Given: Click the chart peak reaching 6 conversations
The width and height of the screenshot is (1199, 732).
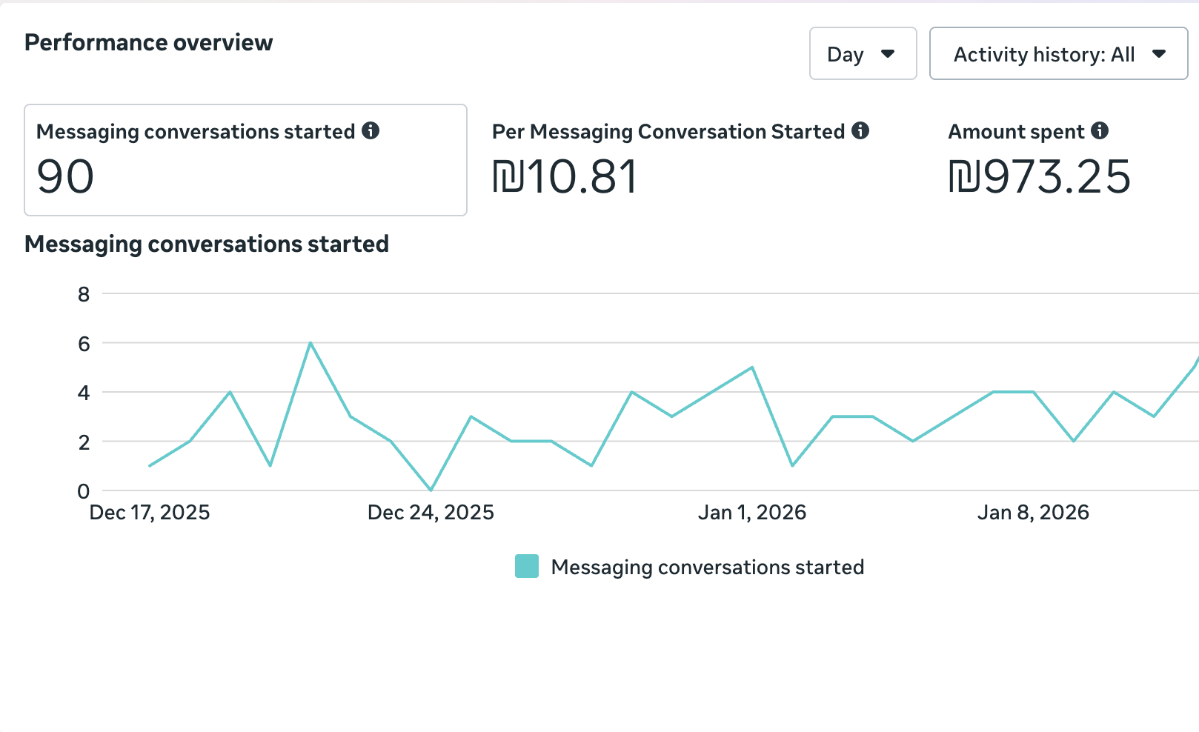Looking at the screenshot, I should 310,343.
